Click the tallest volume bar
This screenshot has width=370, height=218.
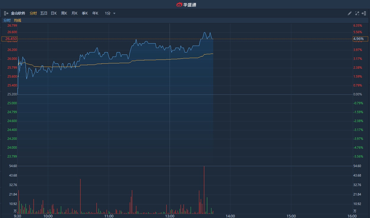pos(204,190)
